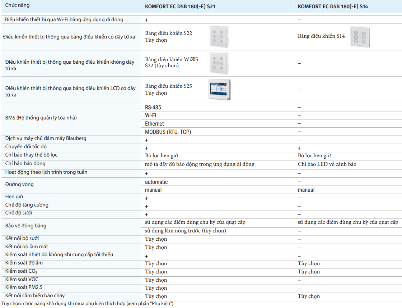This screenshot has height=308, width=402.
Task: Click 'Chế độ tăng cường' row label
Action: (27, 205)
